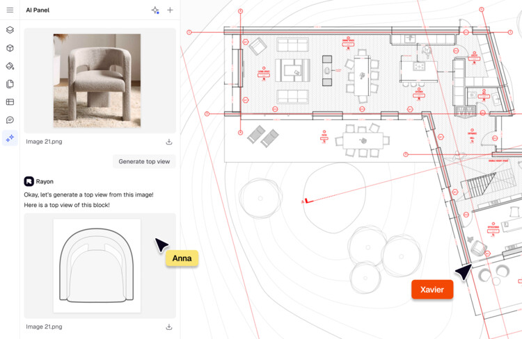Select the generated chair top view thumbnail
The image size is (522, 339).
tap(97, 266)
